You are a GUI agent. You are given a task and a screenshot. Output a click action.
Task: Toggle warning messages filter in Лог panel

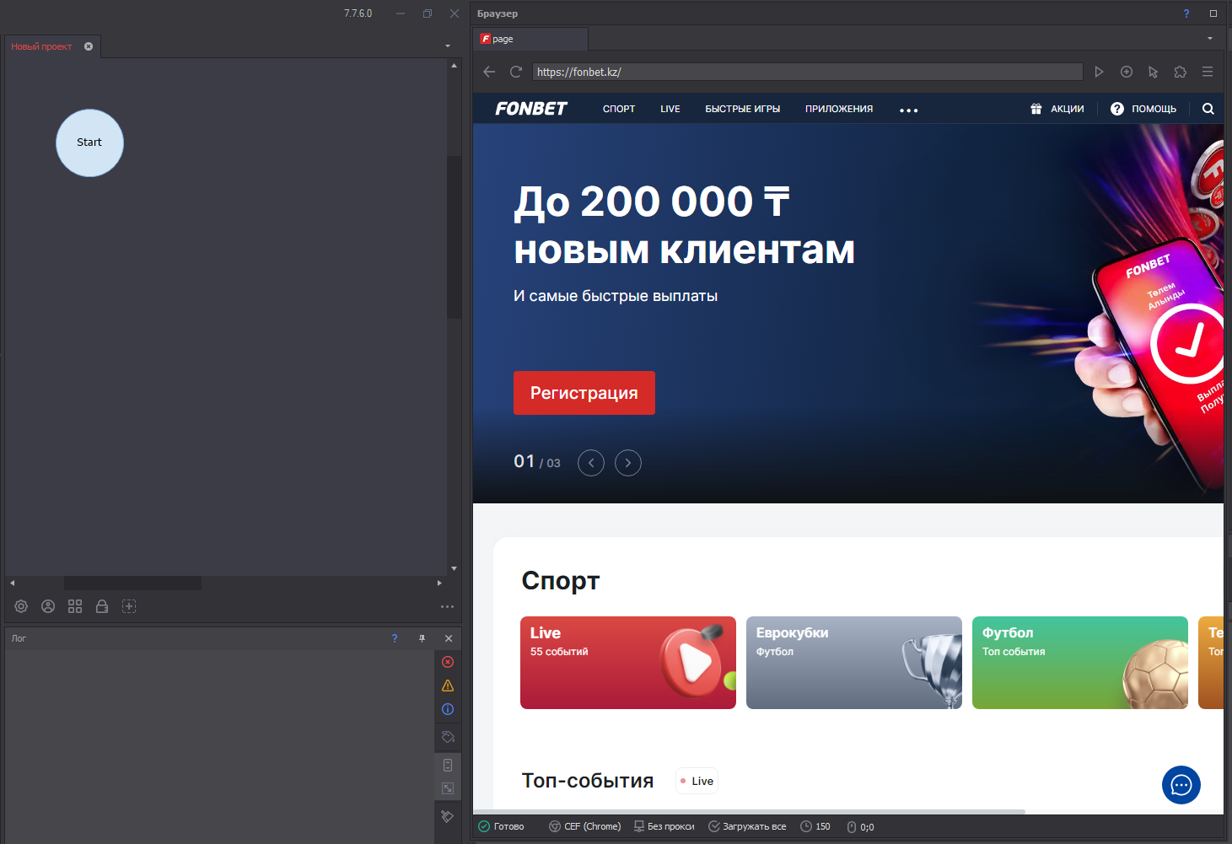point(448,685)
